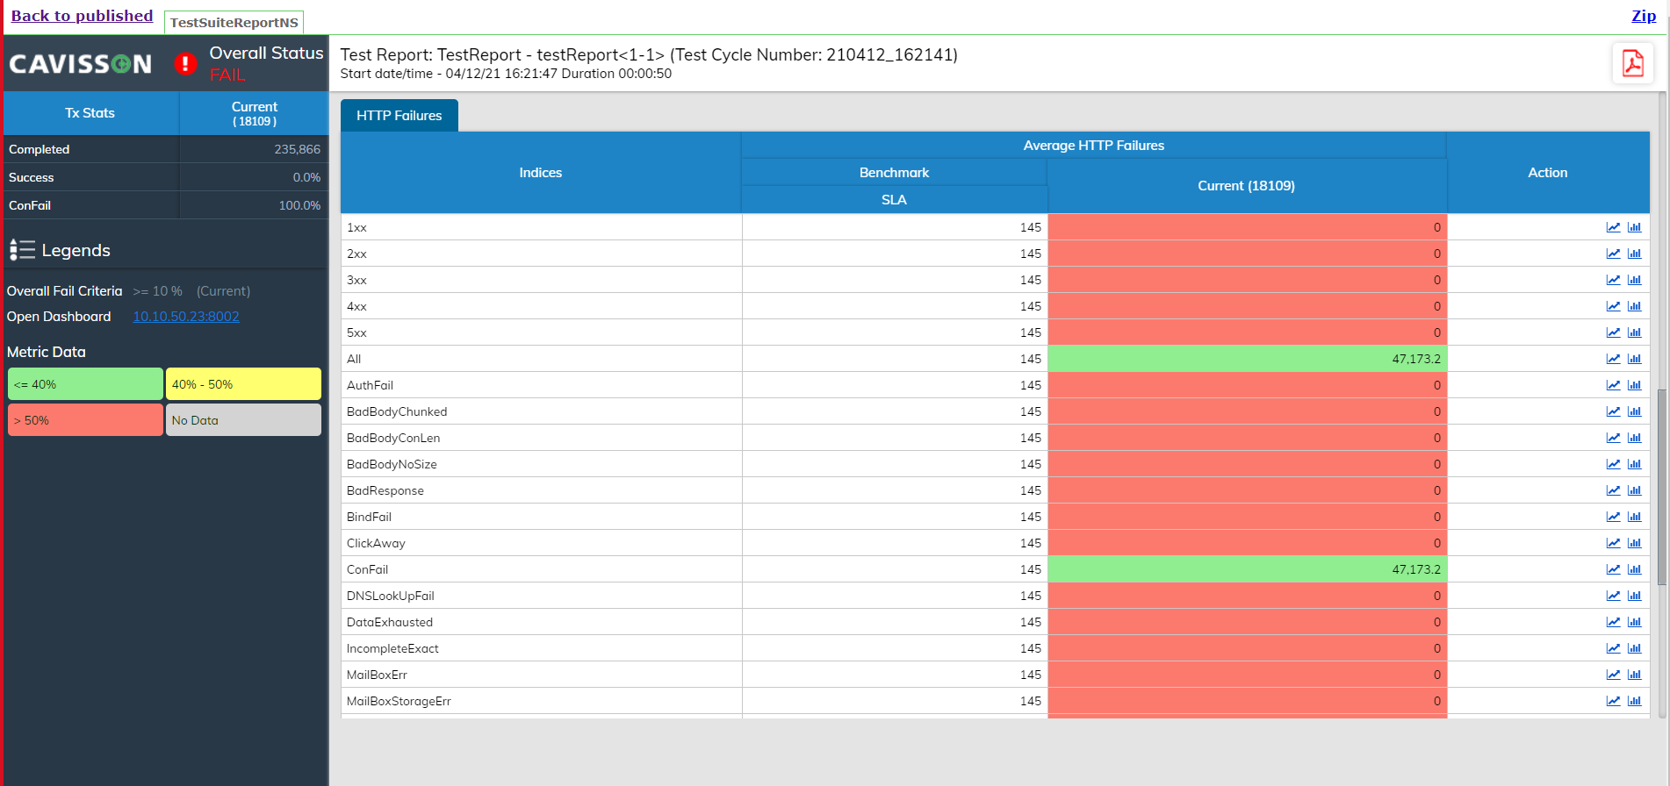Screen dimensions: 1670x786
Task: Click the DNSLookUpFail index name
Action: [x=391, y=596]
